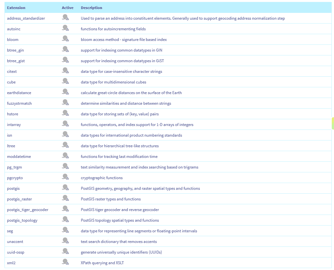The width and height of the screenshot is (334, 270).
Task: Select the earthdistance extension name
Action: tap(19, 93)
